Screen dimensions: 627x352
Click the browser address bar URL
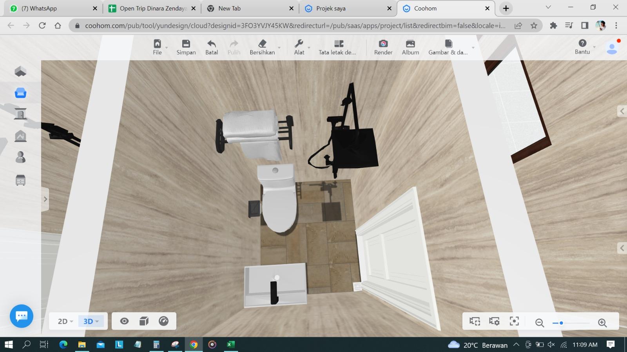(295, 25)
